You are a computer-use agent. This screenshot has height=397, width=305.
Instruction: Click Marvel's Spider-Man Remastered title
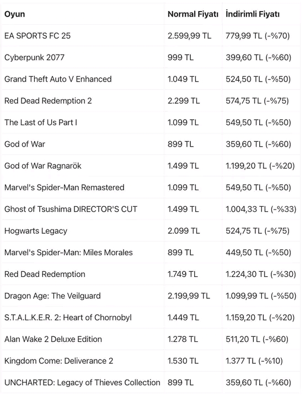65,187
